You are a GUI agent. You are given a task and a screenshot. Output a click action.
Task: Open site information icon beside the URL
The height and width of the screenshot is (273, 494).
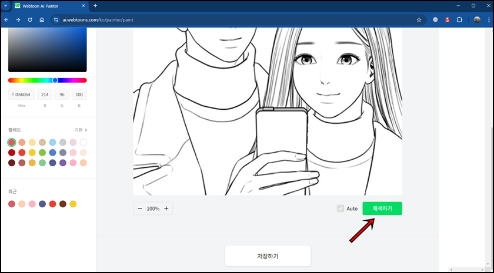click(56, 20)
